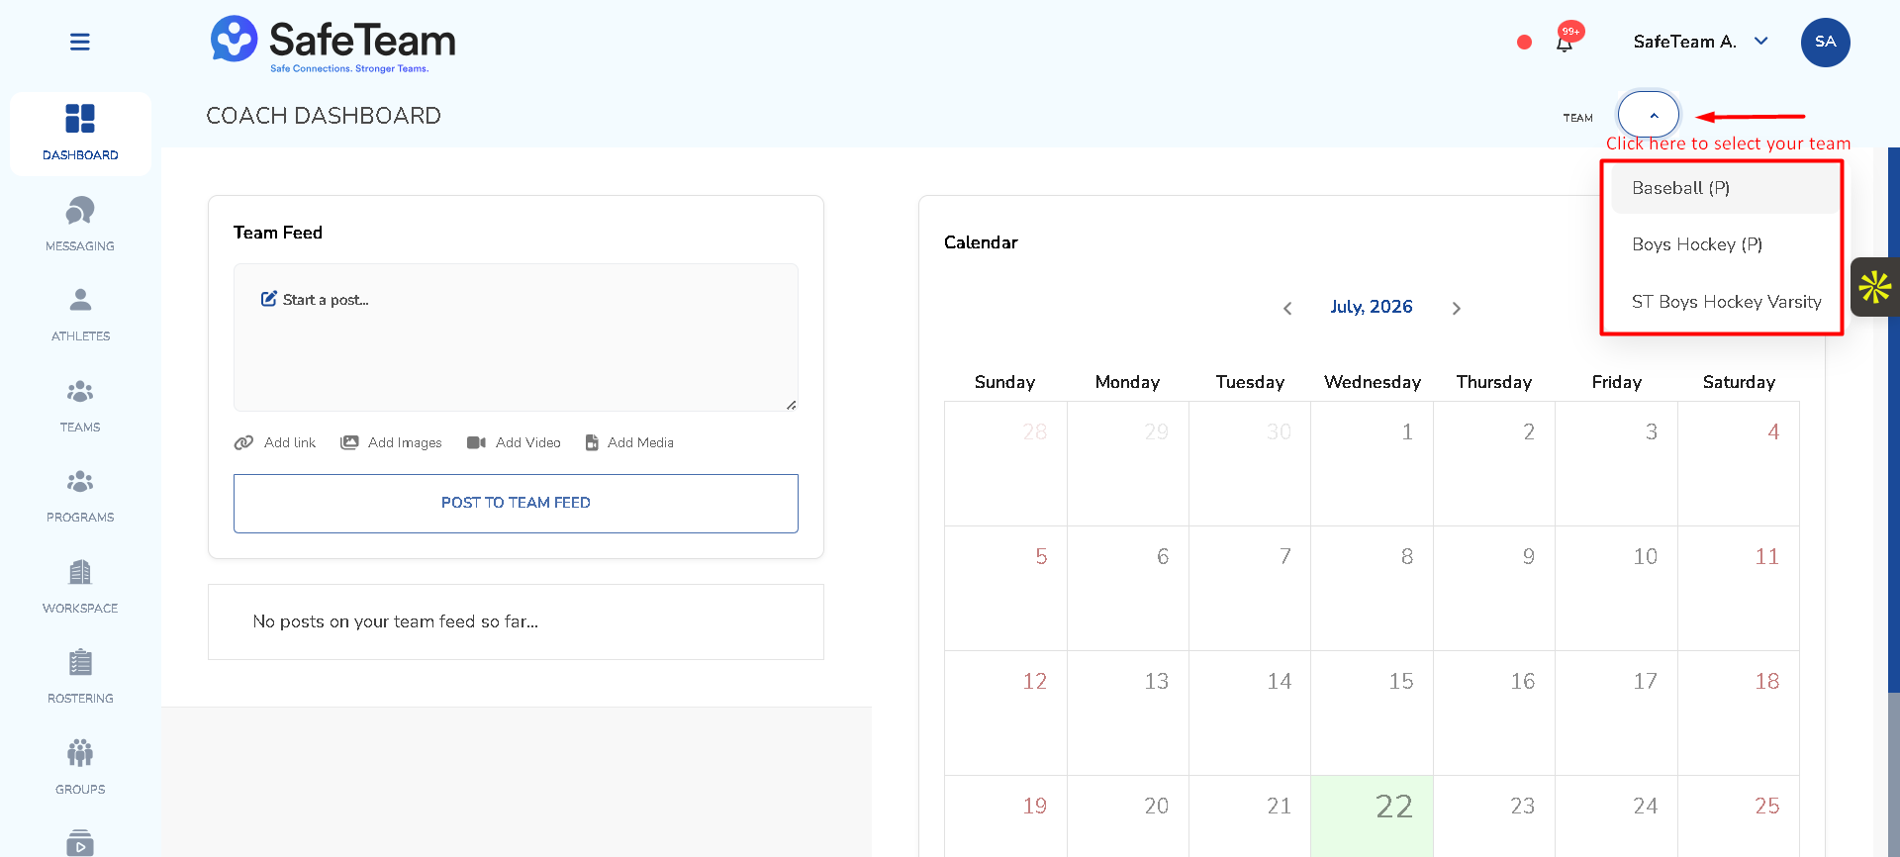Choose ST Boys Hockey Varsity team
Image resolution: width=1900 pixels, height=857 pixels.
pyautogui.click(x=1724, y=302)
